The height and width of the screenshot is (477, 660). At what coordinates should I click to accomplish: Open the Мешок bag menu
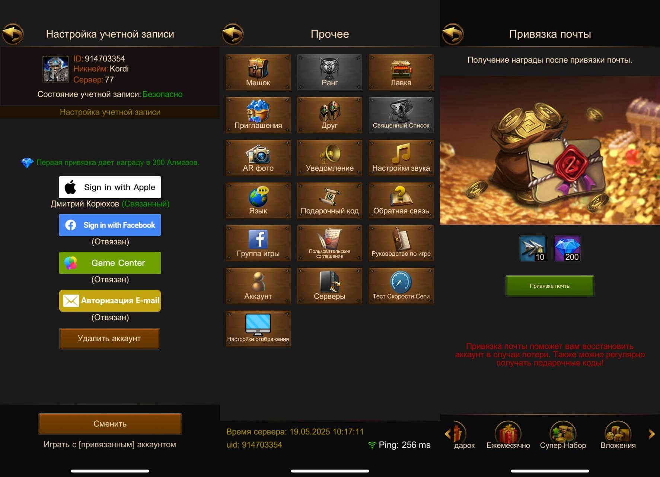(x=258, y=72)
